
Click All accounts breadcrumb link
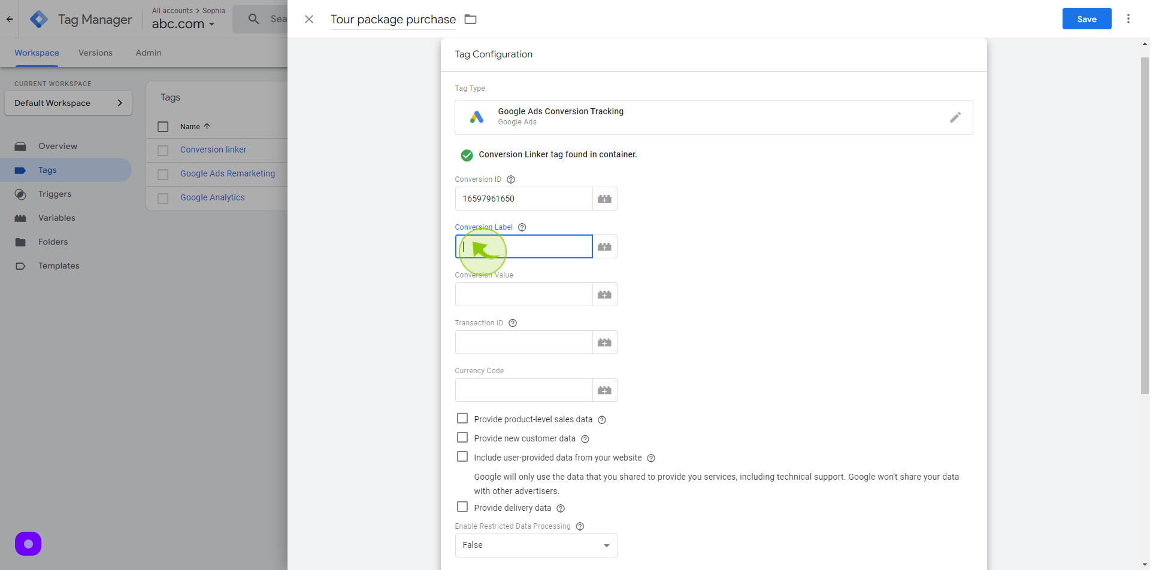[172, 11]
